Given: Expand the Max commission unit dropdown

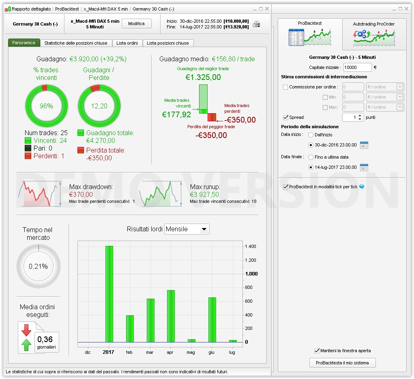Looking at the screenshot, I should coord(385,107).
